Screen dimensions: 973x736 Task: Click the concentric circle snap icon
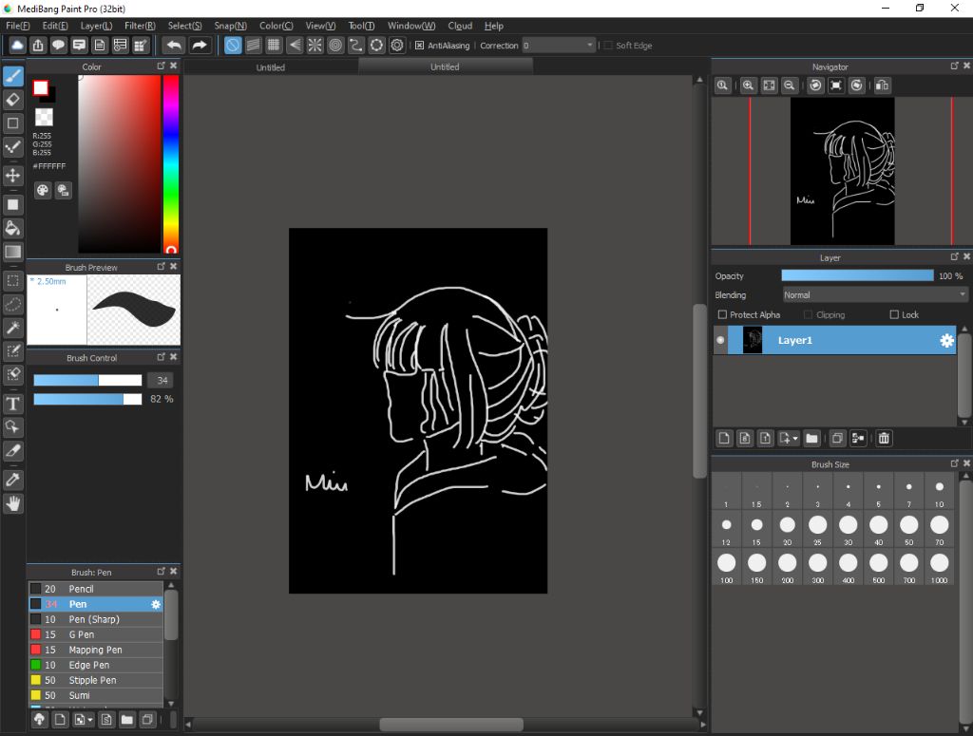tap(335, 46)
